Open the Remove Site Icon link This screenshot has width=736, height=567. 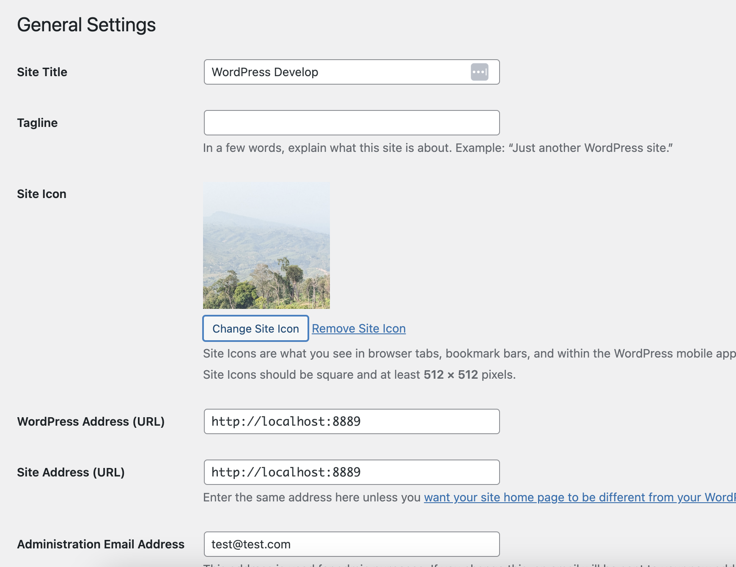click(359, 328)
